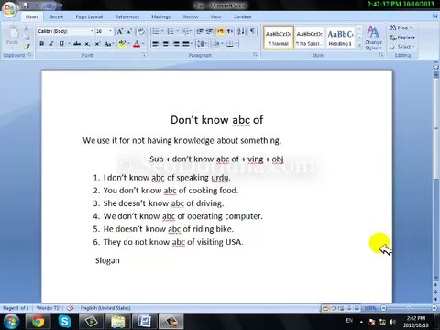
Task: Click the English (United States) language indicator
Action: click(x=105, y=308)
